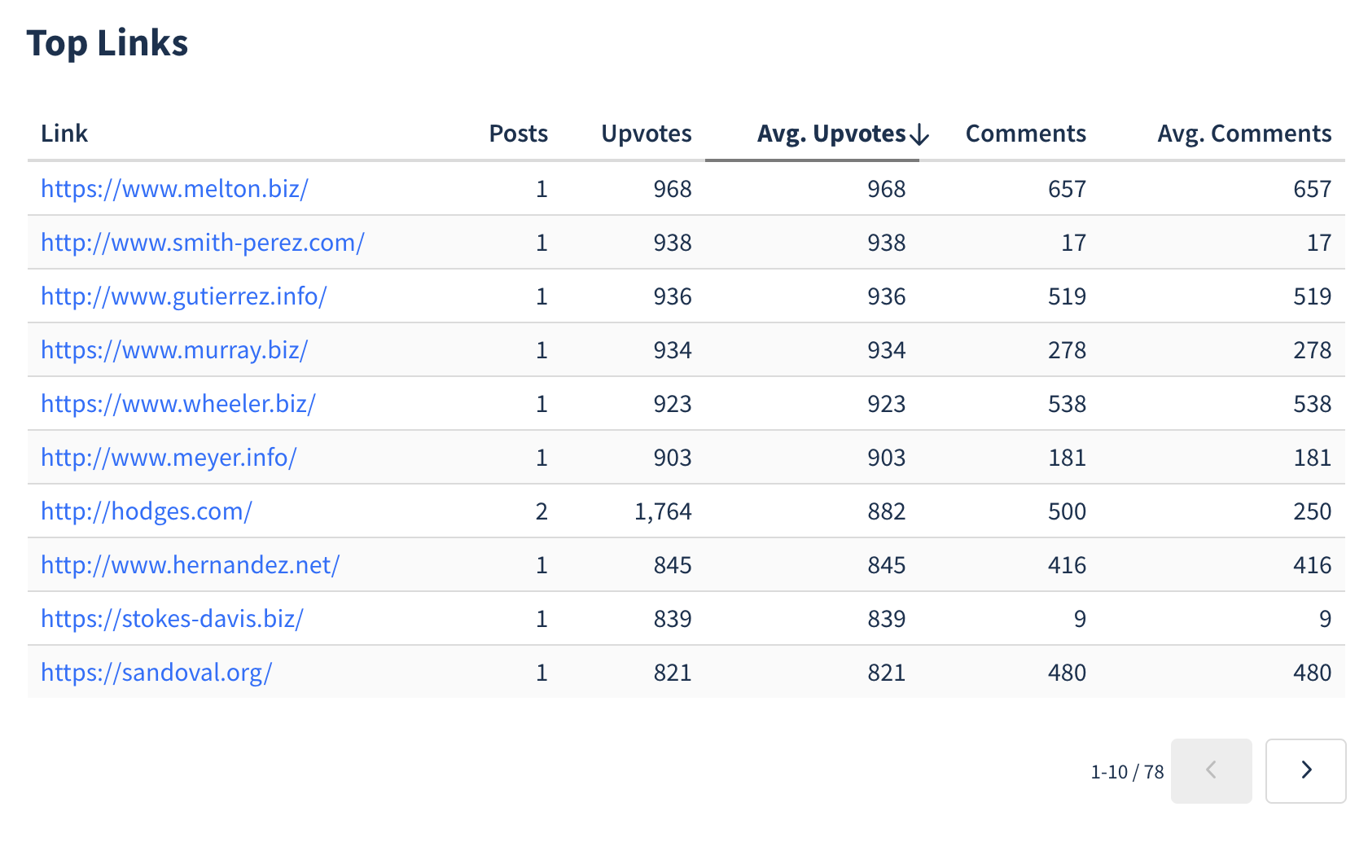Follow the stokes-davis.biz link
This screenshot has height=842, width=1368.
coord(172,619)
